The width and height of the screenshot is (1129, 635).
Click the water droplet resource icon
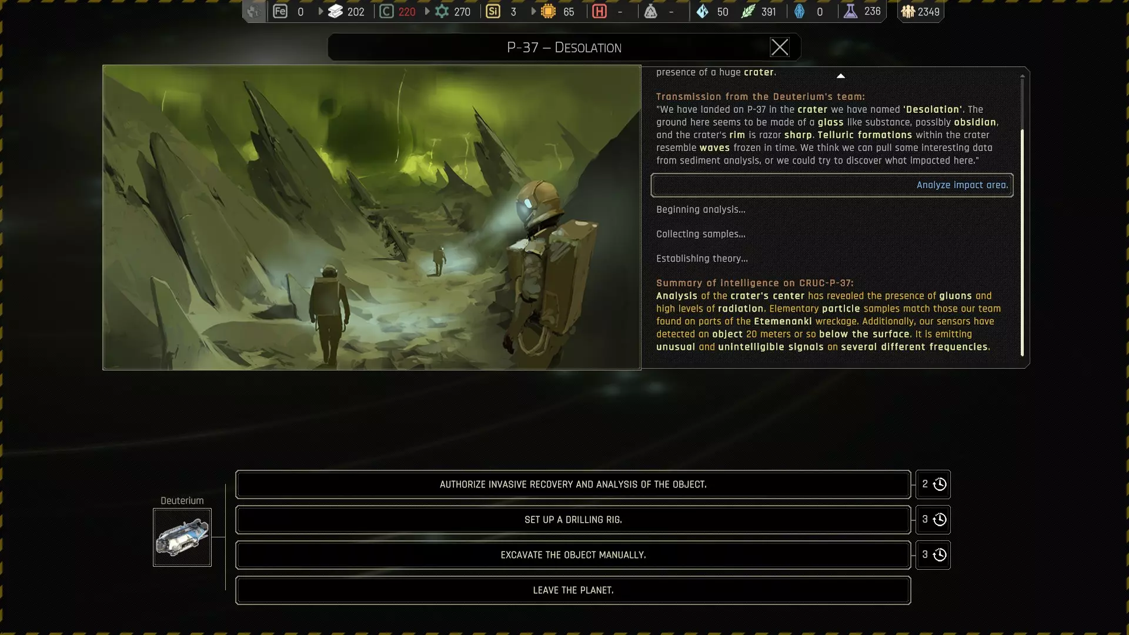point(702,11)
